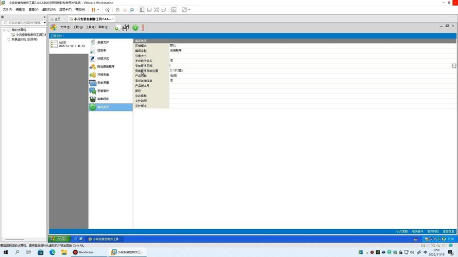The height and width of the screenshot is (257, 458).
Task: Open VMware's 虚拟机(M) menu
Action: point(49,10)
